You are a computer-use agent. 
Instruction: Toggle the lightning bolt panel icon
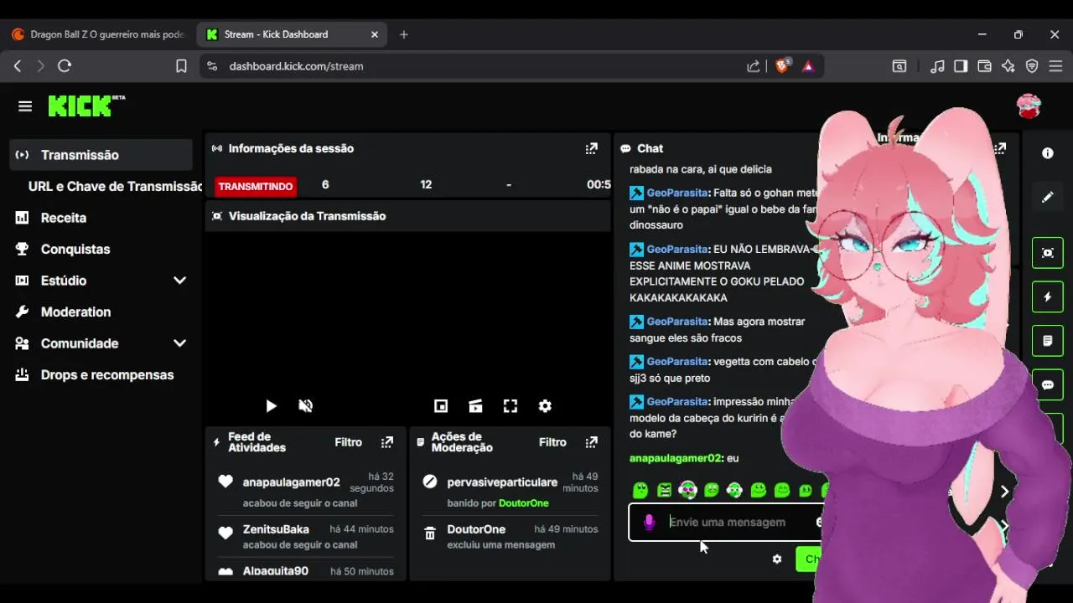(1048, 296)
